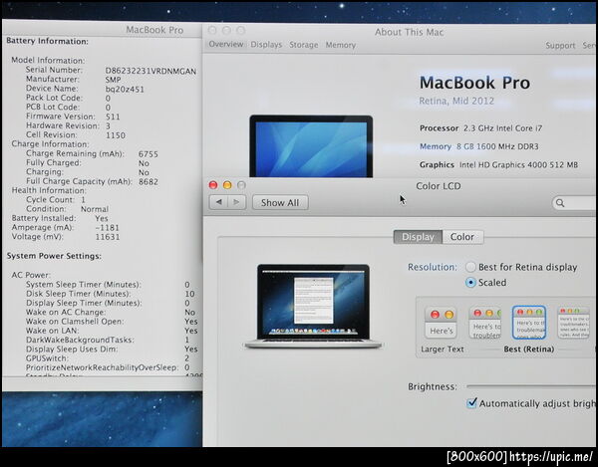598x467 pixels.
Task: Click Cell Revision value 1150
Action: pos(116,135)
